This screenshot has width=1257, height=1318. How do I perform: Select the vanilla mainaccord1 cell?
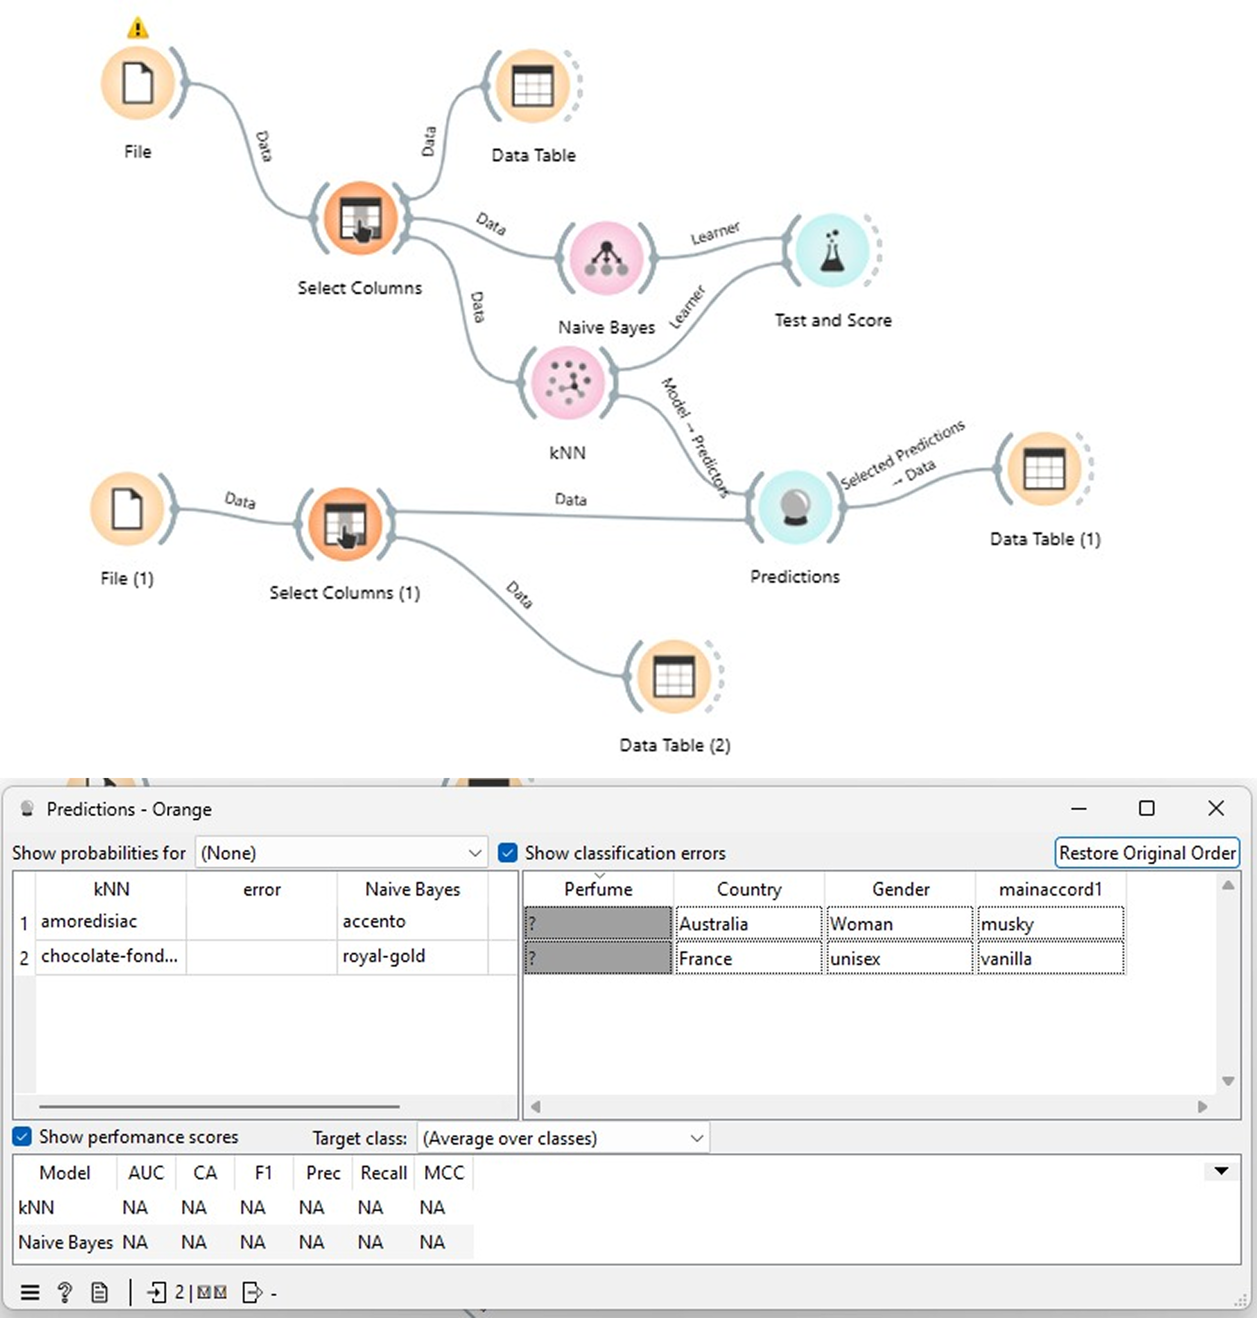pos(1051,958)
